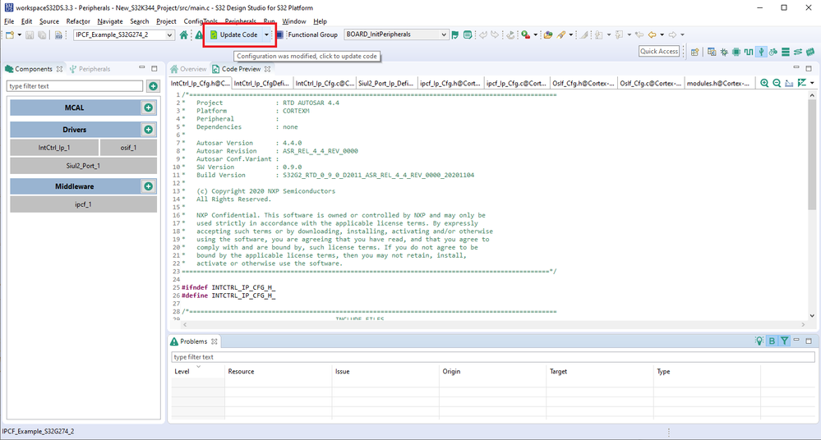Click the green Home icon
Screen dimensions: 821x440
[184, 34]
